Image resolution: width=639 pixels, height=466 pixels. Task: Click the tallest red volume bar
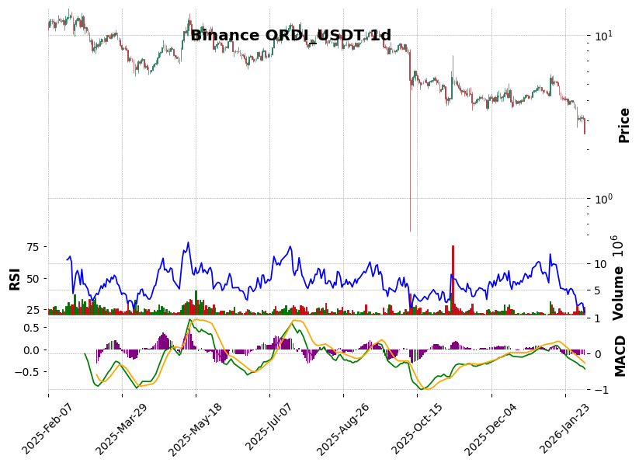(x=453, y=280)
